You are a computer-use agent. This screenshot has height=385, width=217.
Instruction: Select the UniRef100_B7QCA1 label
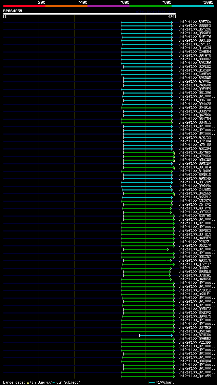195,275
